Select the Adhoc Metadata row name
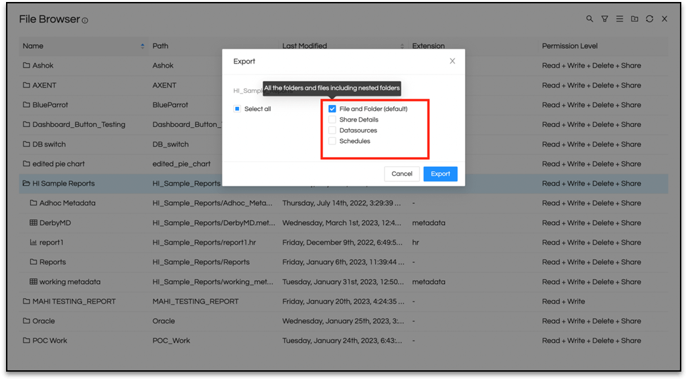Image resolution: width=688 pixels, height=379 pixels. 68,203
